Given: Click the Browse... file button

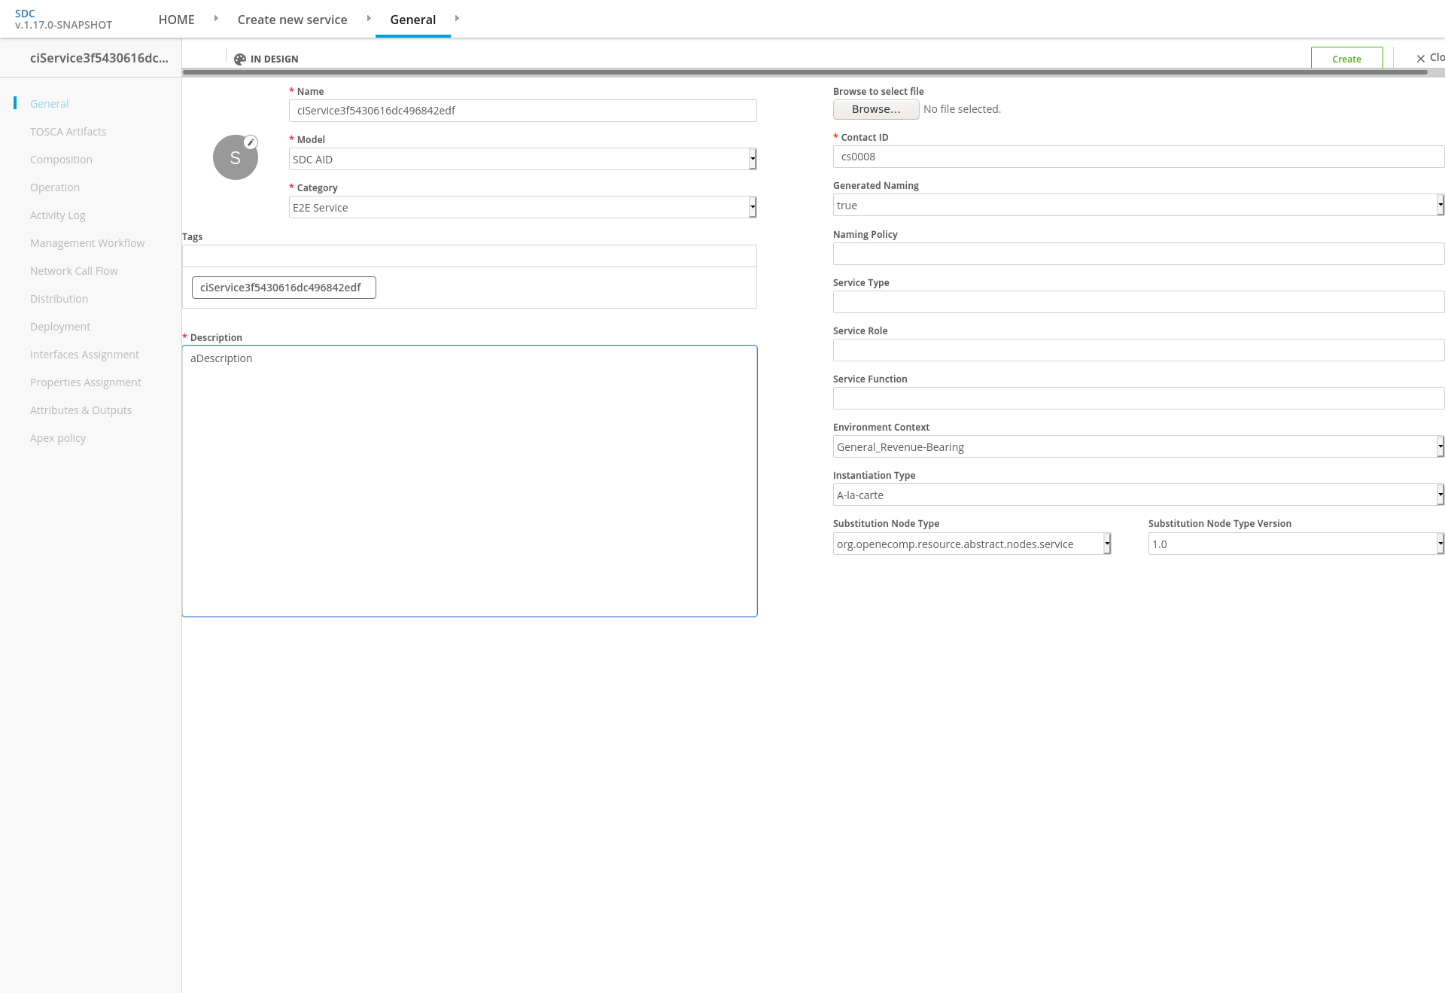Looking at the screenshot, I should [876, 109].
